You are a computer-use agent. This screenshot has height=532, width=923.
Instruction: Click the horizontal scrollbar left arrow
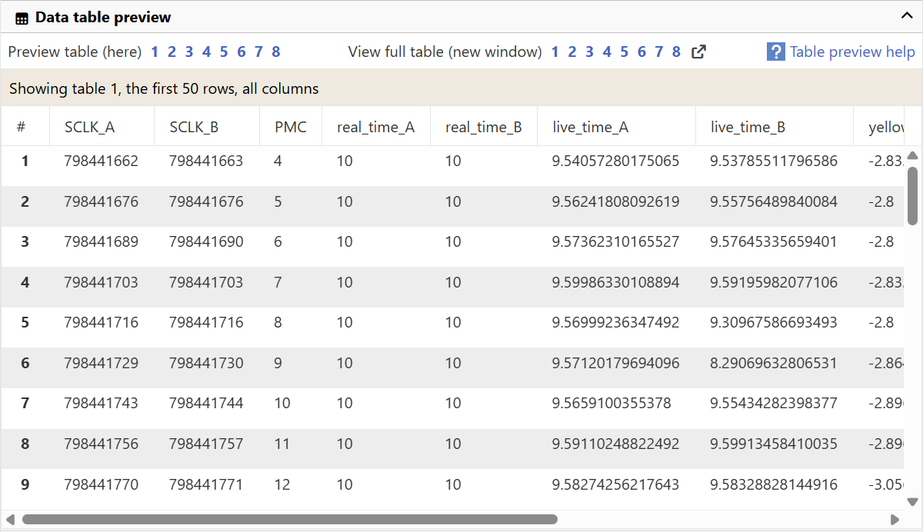11,520
